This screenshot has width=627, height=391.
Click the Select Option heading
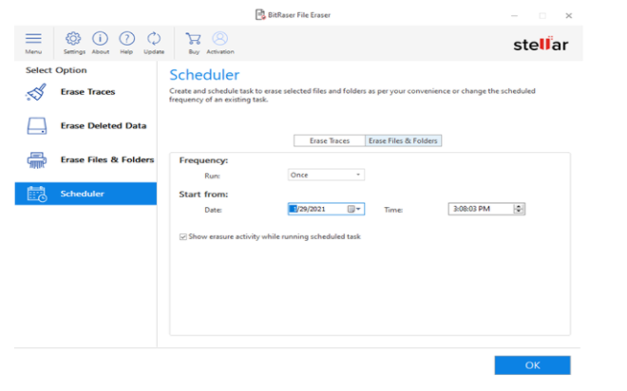[x=56, y=70]
